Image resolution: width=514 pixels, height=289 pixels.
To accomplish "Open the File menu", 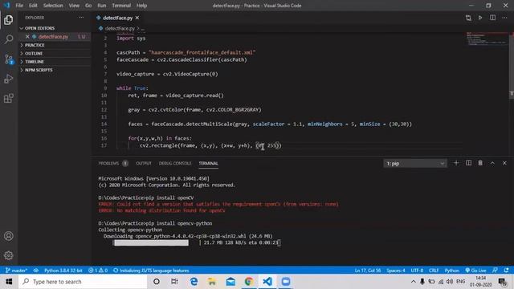I will click(19, 6).
